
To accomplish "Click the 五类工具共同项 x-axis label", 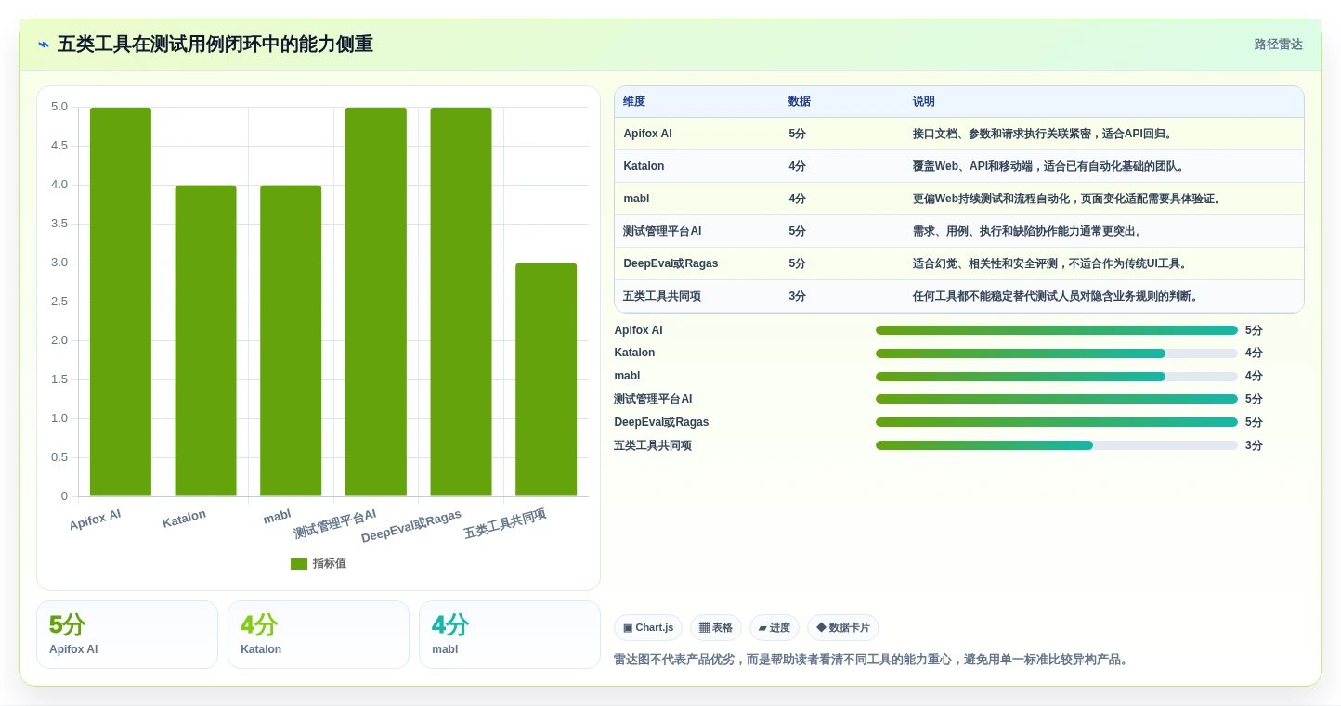I will coord(505,523).
